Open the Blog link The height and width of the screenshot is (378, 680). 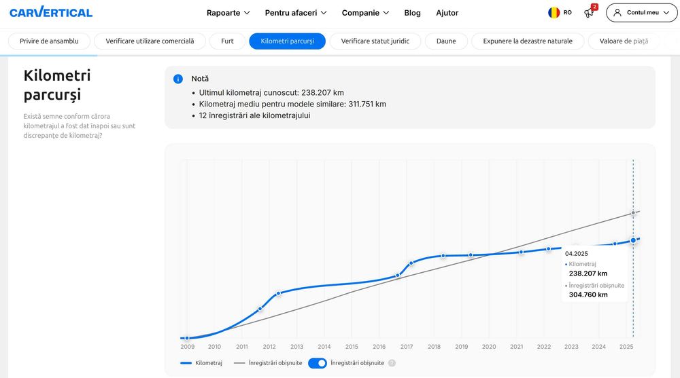pos(412,13)
